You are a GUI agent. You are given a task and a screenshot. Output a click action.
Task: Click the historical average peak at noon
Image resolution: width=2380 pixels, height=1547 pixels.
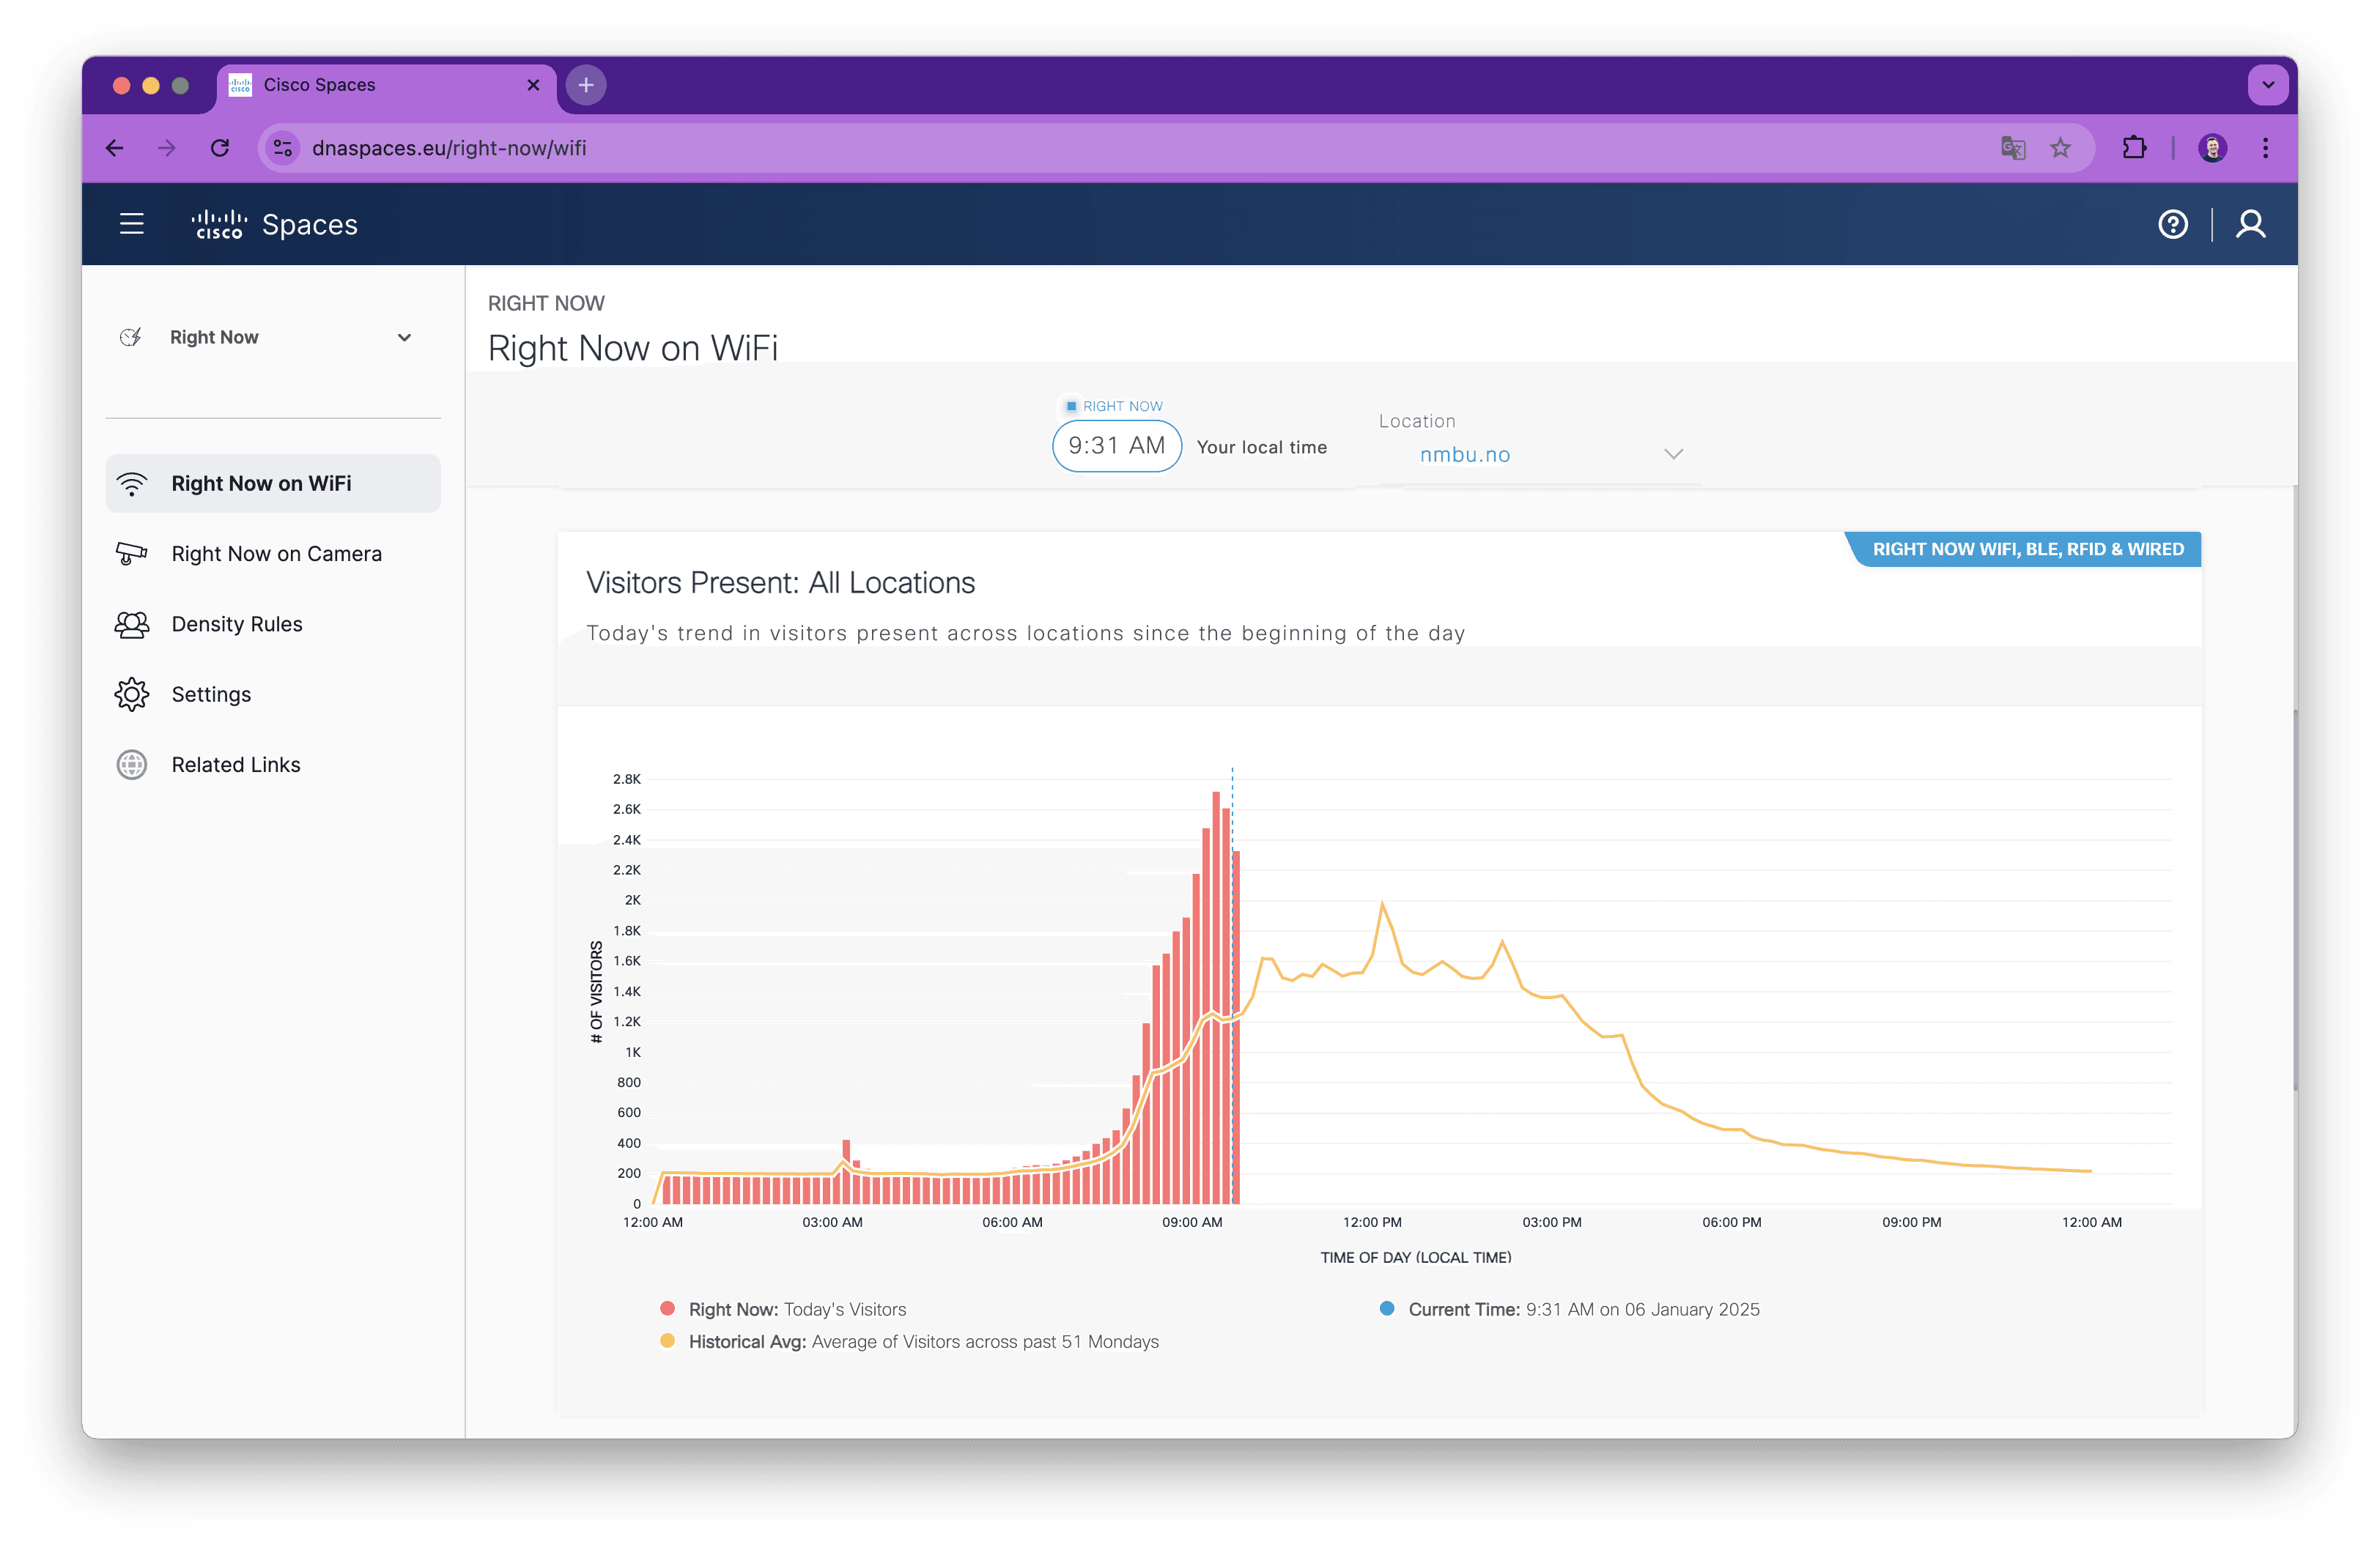pyautogui.click(x=1382, y=903)
